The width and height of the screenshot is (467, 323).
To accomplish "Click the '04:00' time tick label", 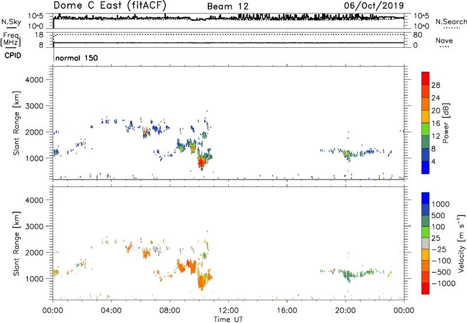I will pyautogui.click(x=111, y=311).
